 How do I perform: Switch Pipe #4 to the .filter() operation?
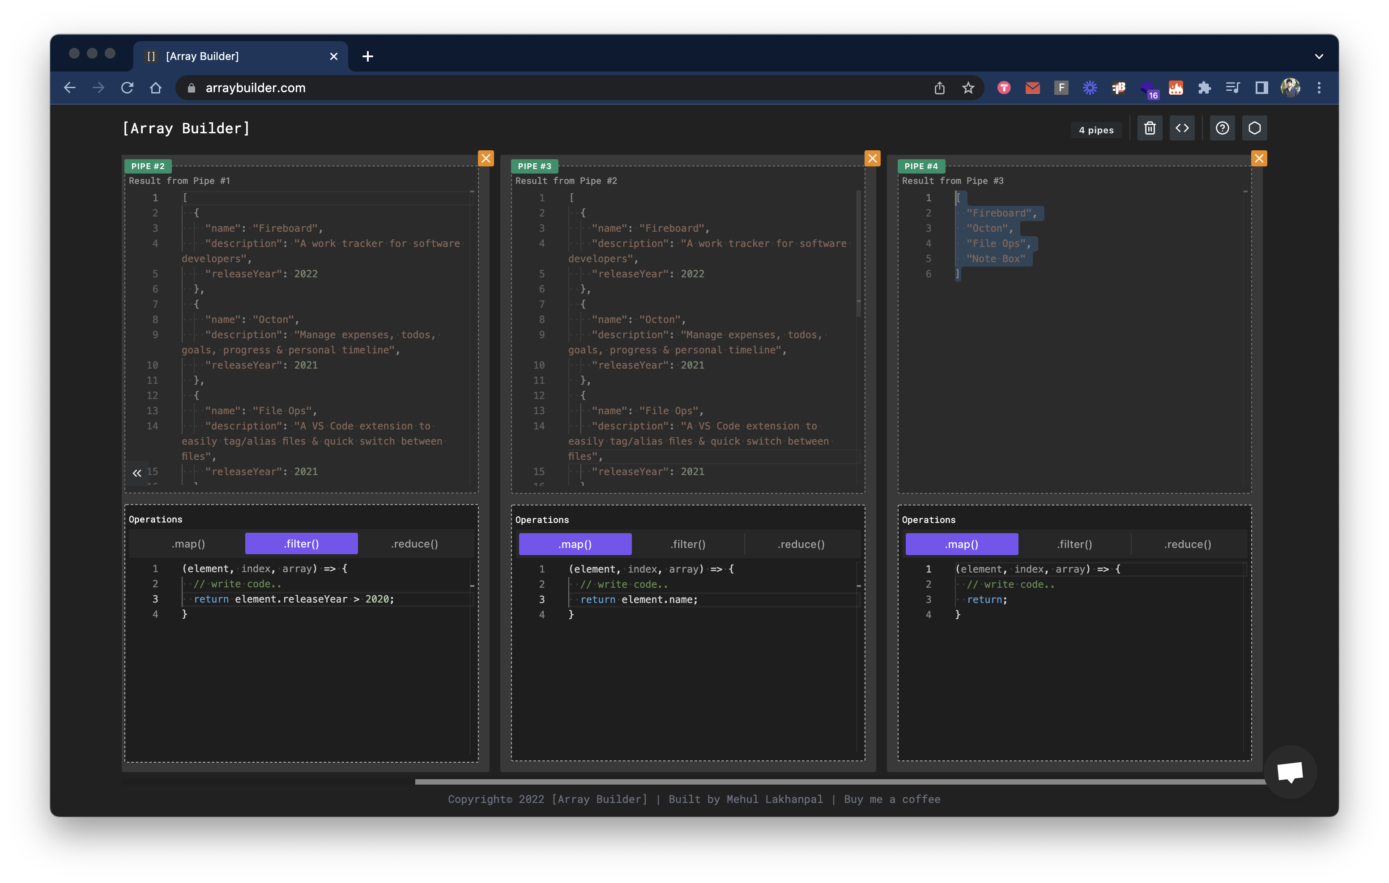[x=1074, y=543]
